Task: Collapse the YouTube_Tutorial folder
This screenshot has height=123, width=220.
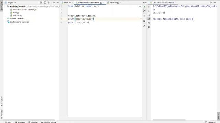Action: 5,6
